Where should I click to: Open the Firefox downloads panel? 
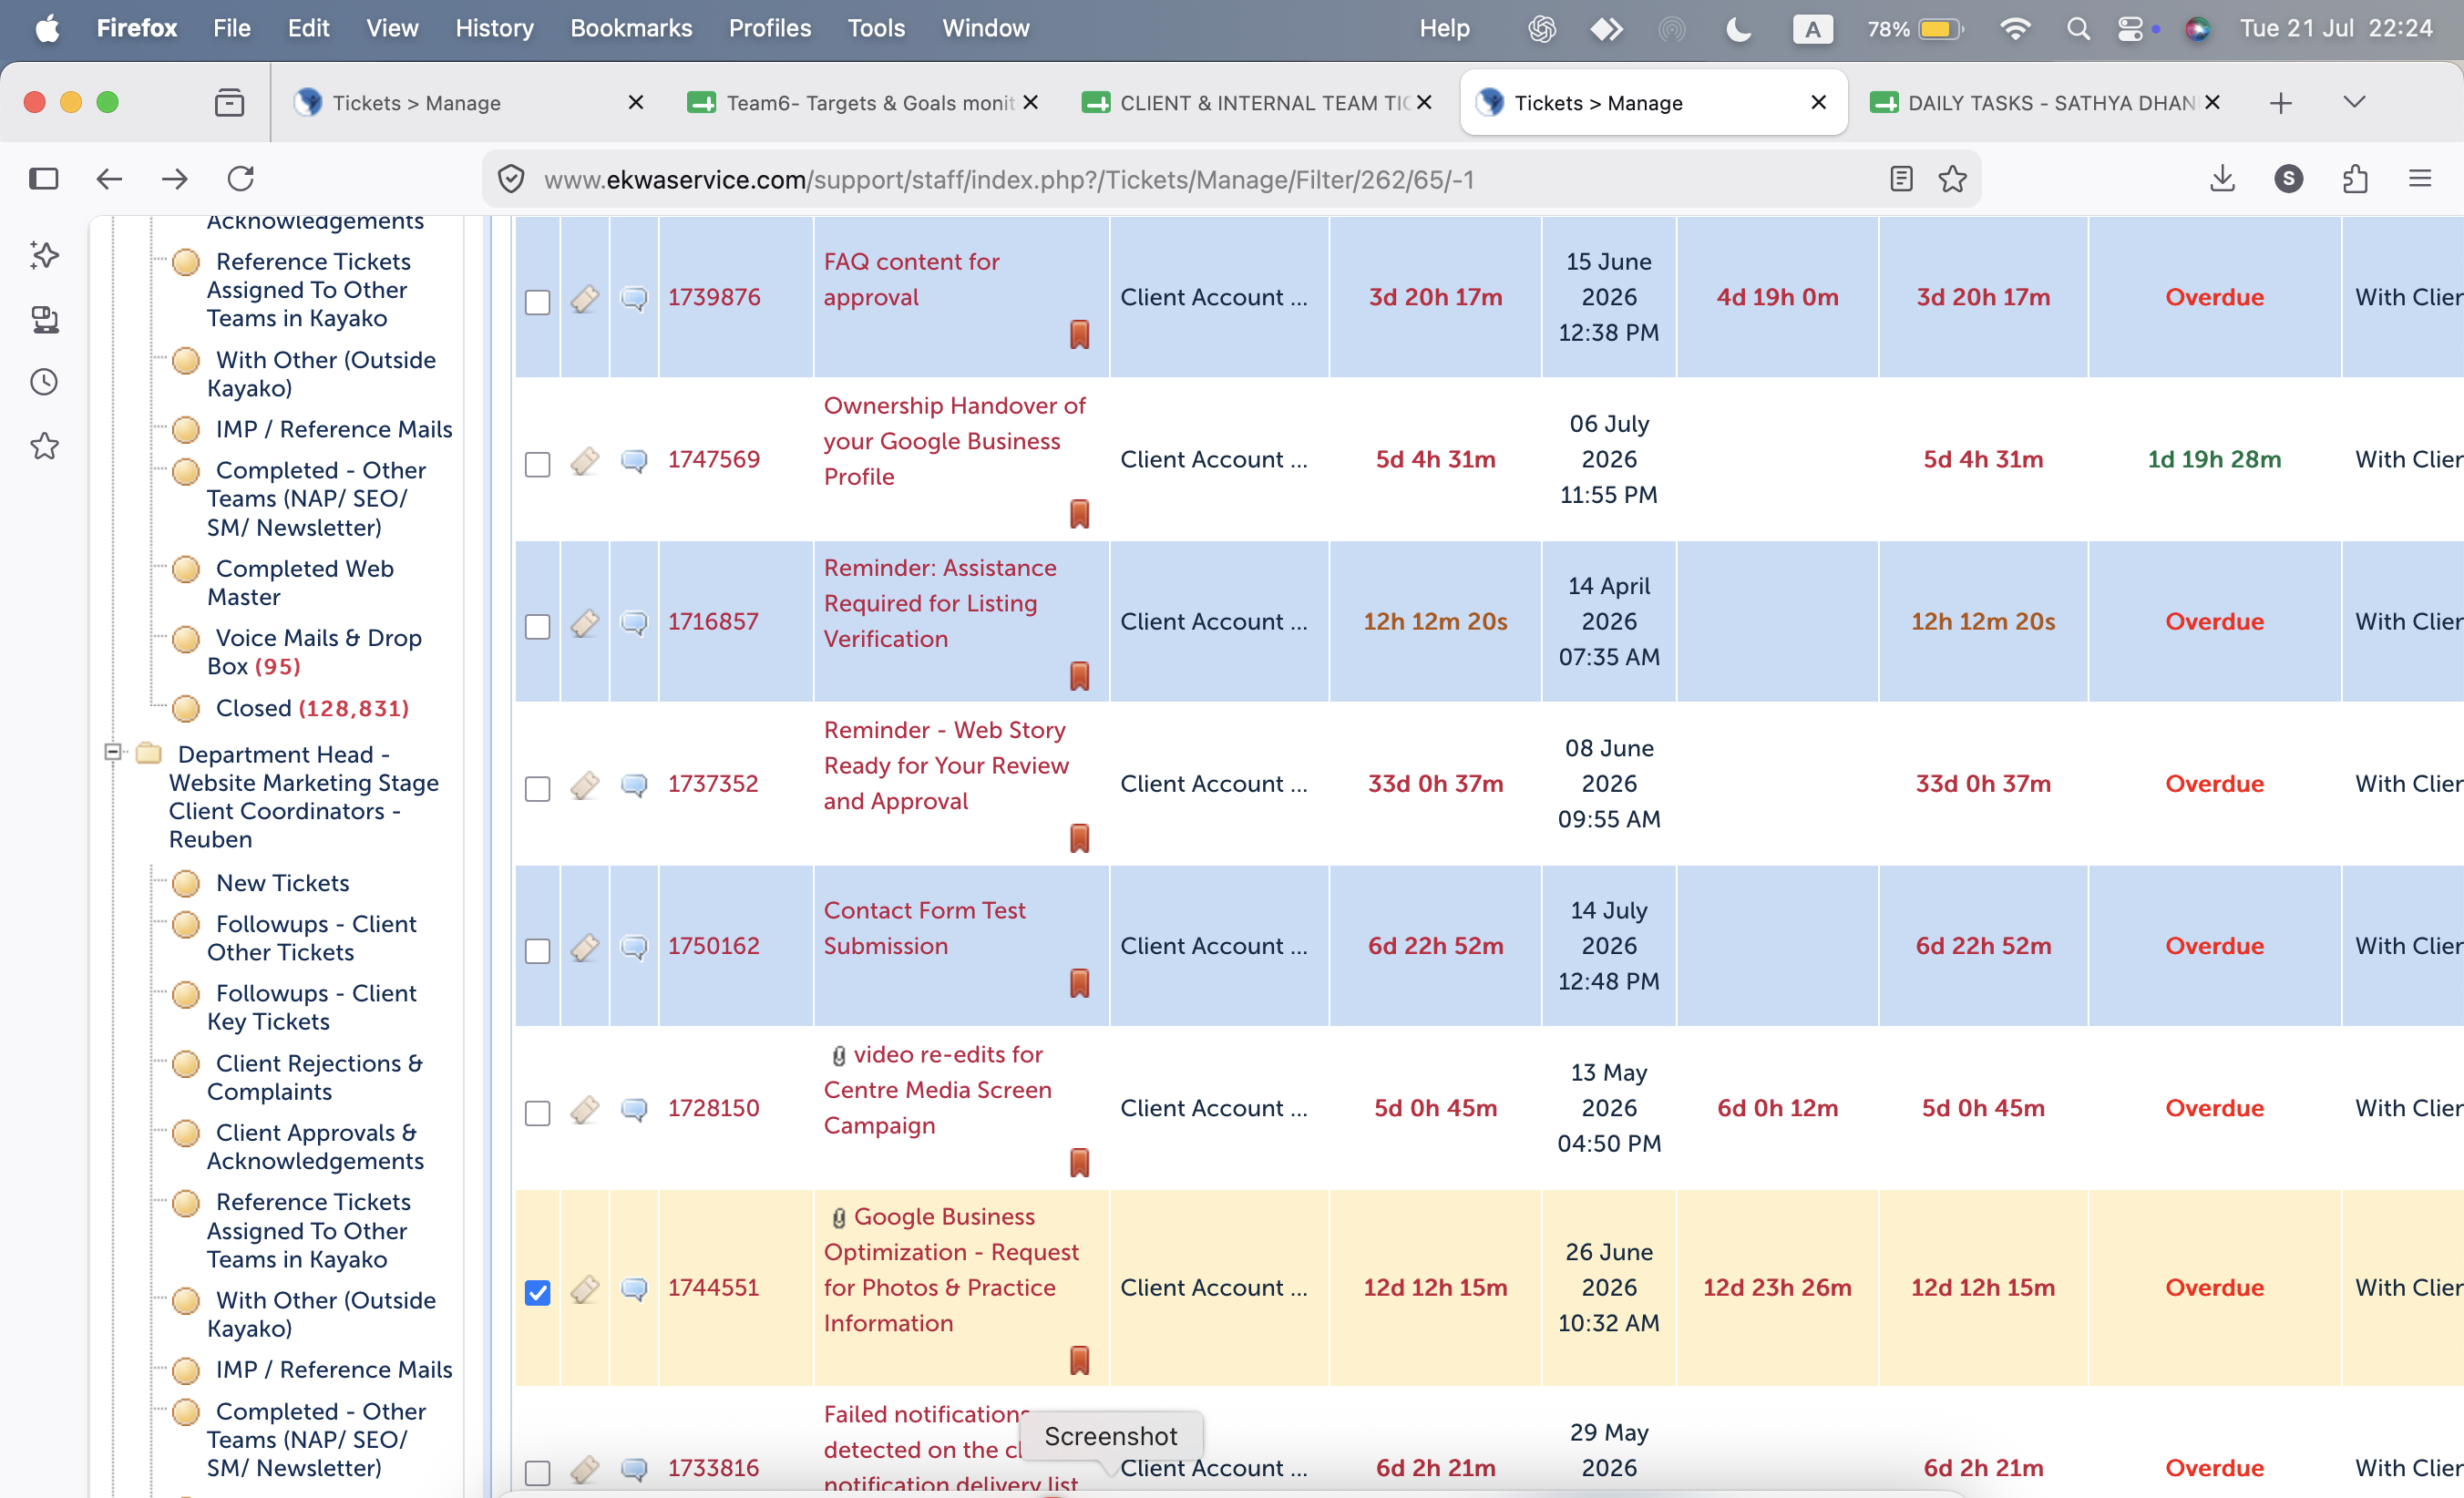click(x=2222, y=179)
